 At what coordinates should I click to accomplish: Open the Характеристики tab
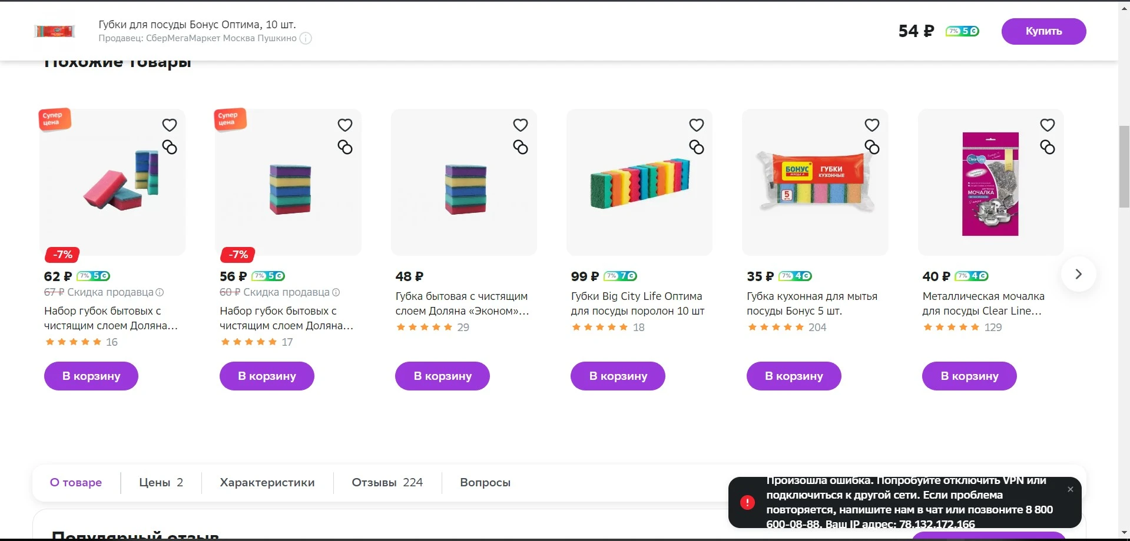click(267, 483)
